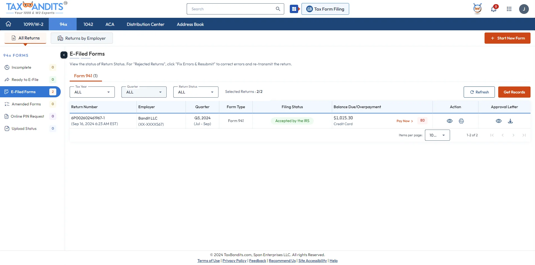Open the 1099/W-2 menu
Viewport: 535px width, 265px height.
point(33,24)
